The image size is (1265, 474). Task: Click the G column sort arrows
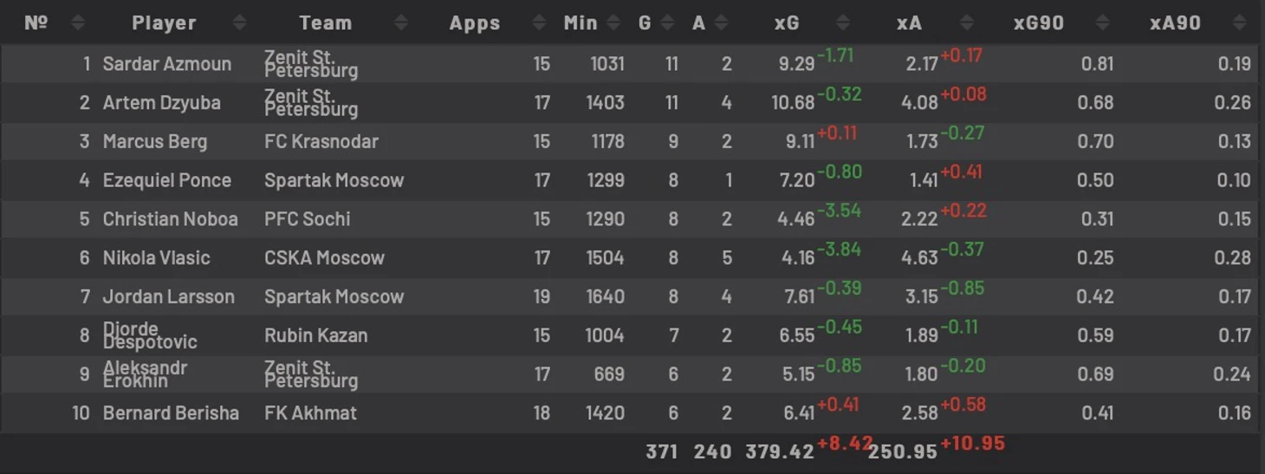click(668, 23)
